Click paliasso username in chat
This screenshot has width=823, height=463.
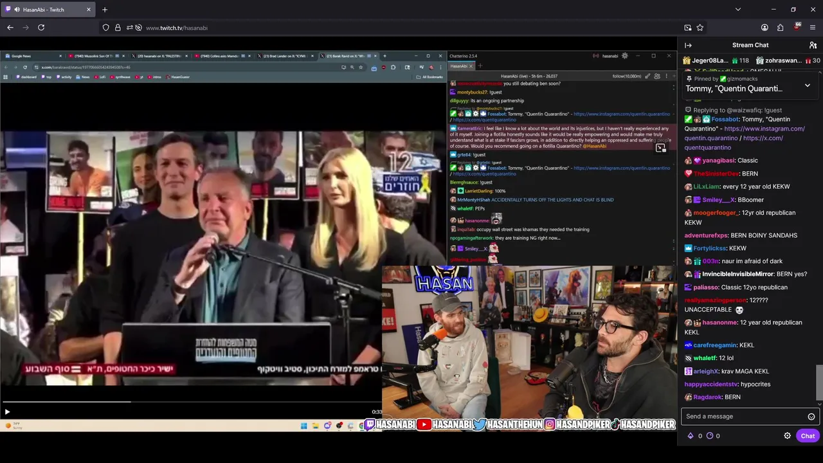click(x=705, y=287)
